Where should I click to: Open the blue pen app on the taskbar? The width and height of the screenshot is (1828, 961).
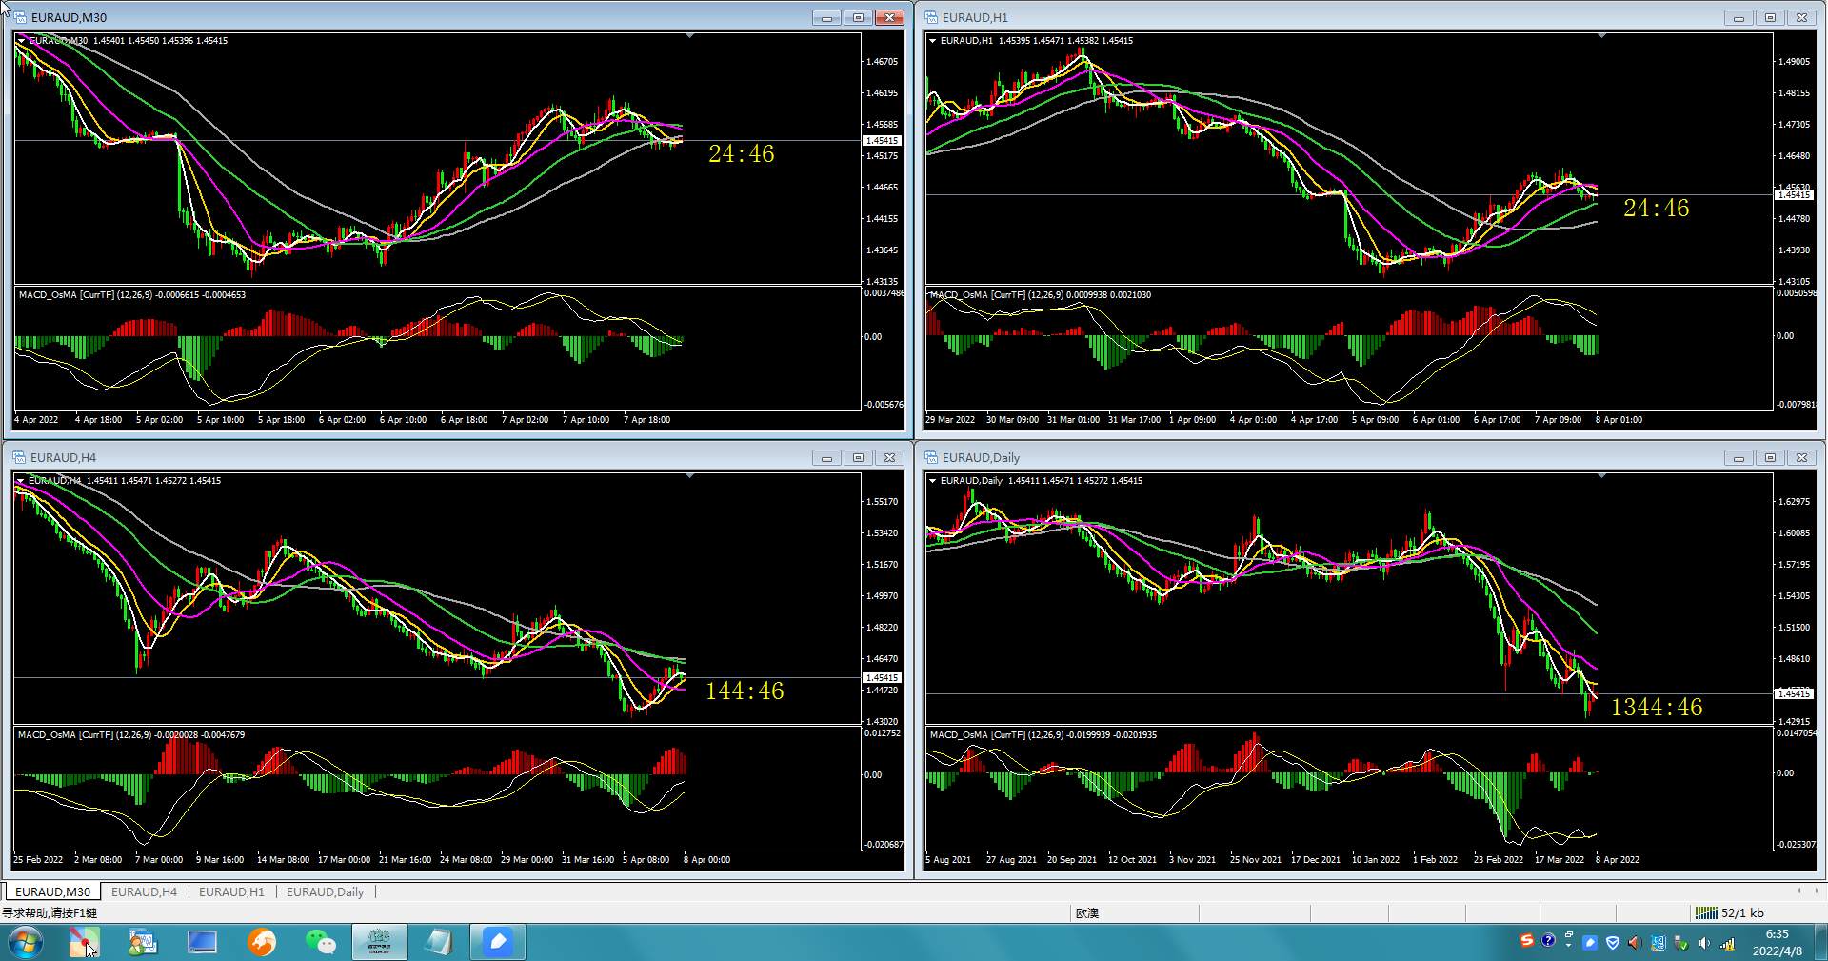tap(498, 942)
